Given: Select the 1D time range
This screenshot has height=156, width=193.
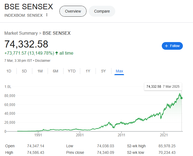Looking at the screenshot, I should [9, 71].
